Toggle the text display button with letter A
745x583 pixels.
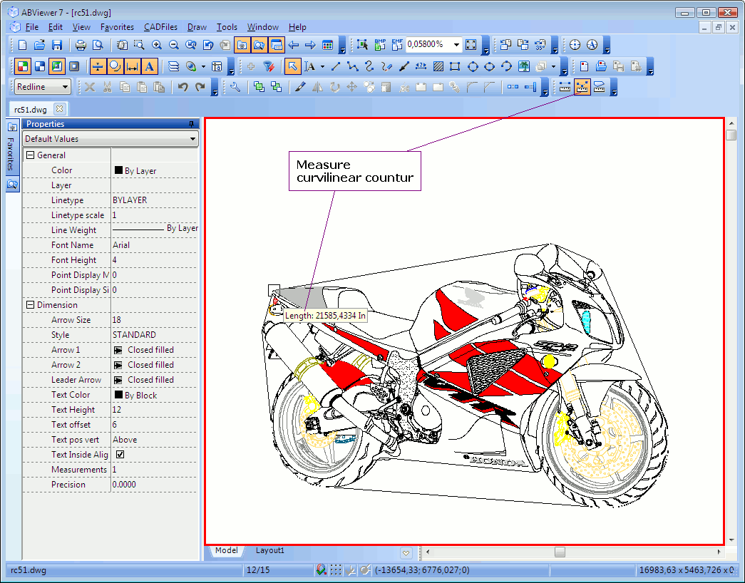coord(149,66)
